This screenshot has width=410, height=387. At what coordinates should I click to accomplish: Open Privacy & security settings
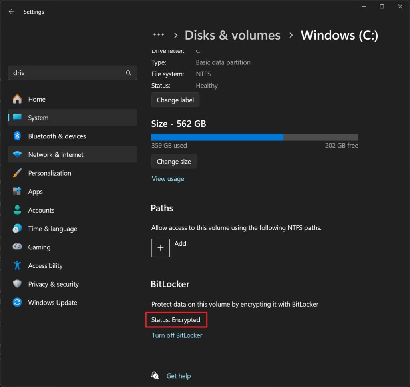tap(54, 284)
